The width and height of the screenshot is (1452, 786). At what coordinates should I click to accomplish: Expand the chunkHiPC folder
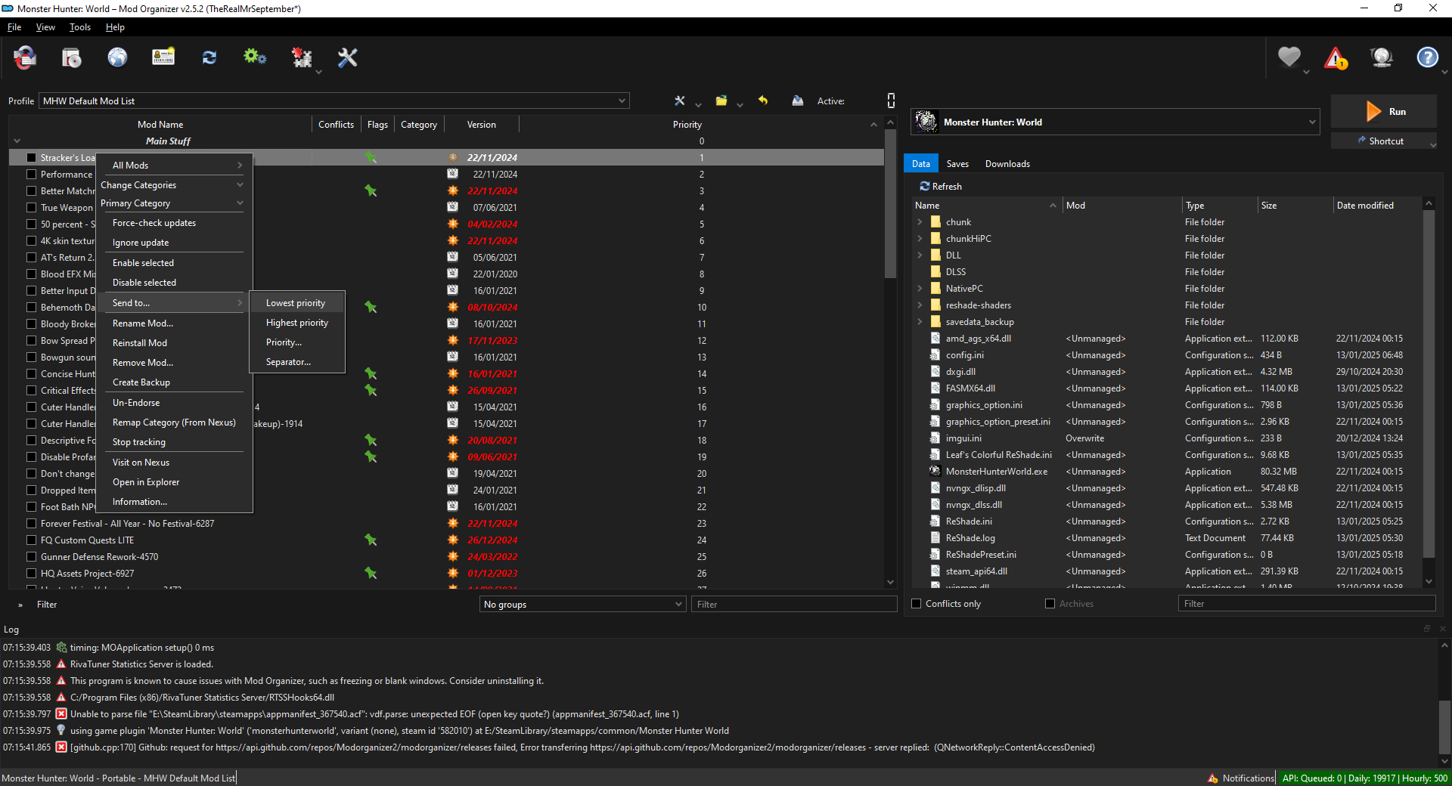pyautogui.click(x=920, y=238)
